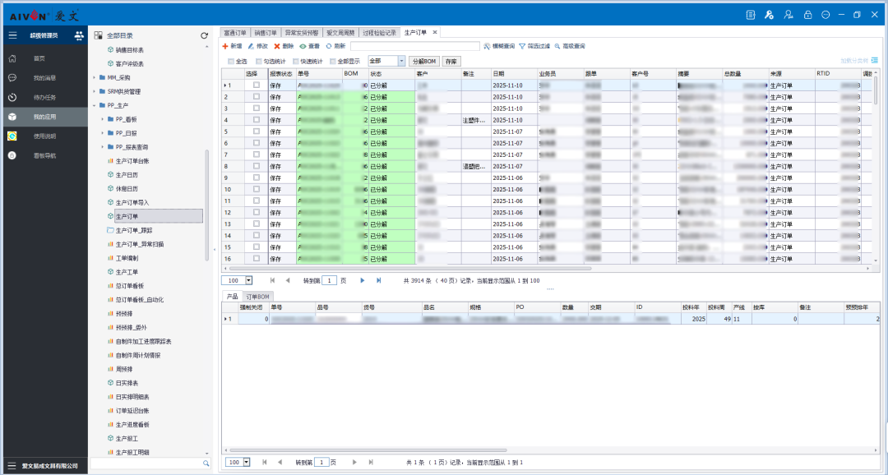Open the upper grid page size dropdown
The image size is (888, 475).
248,280
